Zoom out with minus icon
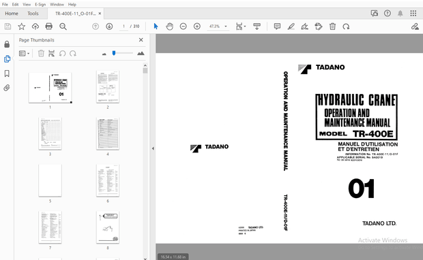 (183, 27)
